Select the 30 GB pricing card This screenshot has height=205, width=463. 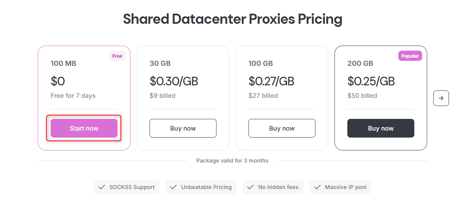(x=183, y=78)
